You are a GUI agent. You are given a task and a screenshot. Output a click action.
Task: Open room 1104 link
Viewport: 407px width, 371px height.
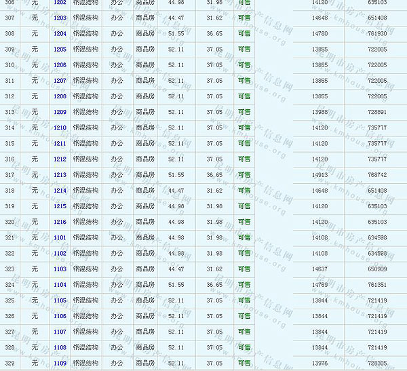coord(60,285)
